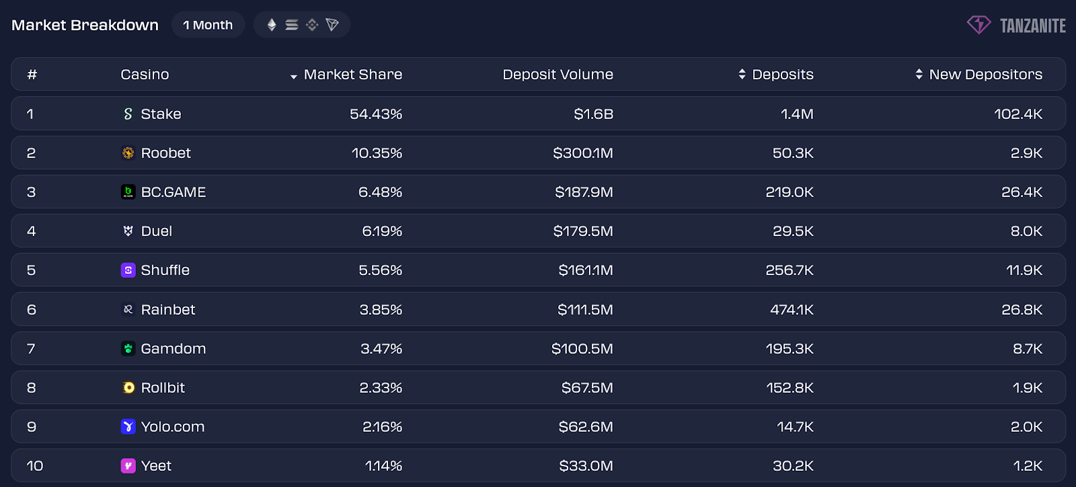1076x487 pixels.
Task: Click the Deposit Volume column header
Action: pyautogui.click(x=558, y=74)
